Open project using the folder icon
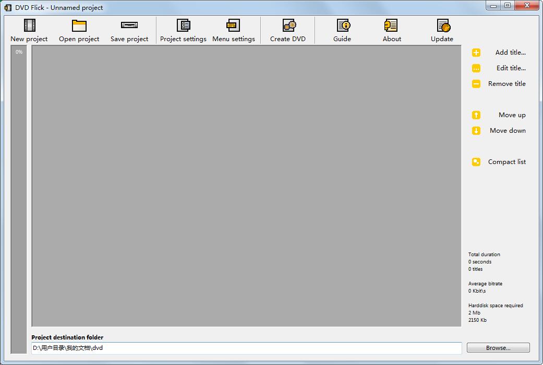 [x=79, y=25]
